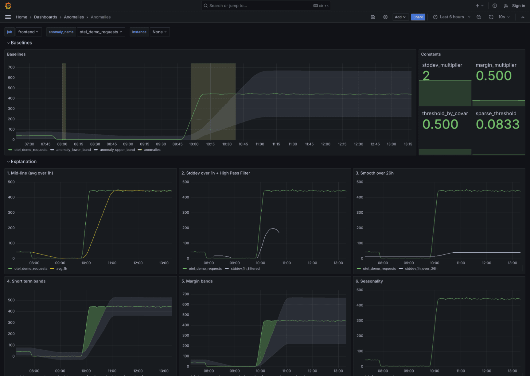The width and height of the screenshot is (530, 376).
Task: Navigate to Dashboards in the breadcrumb
Action: [45, 17]
